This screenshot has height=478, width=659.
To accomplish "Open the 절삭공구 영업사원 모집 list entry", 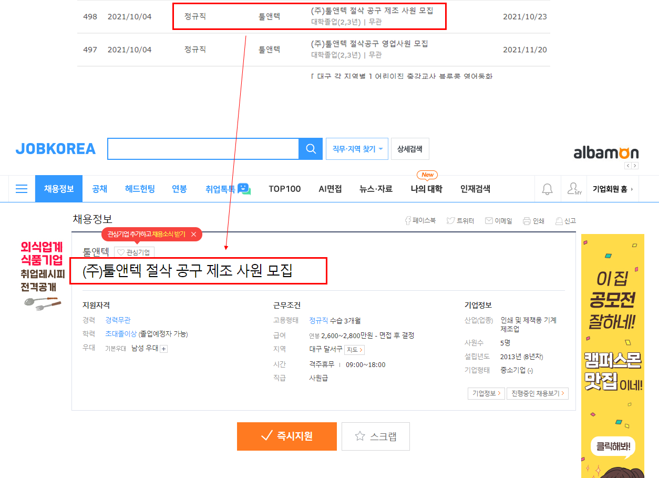I will coord(369,44).
